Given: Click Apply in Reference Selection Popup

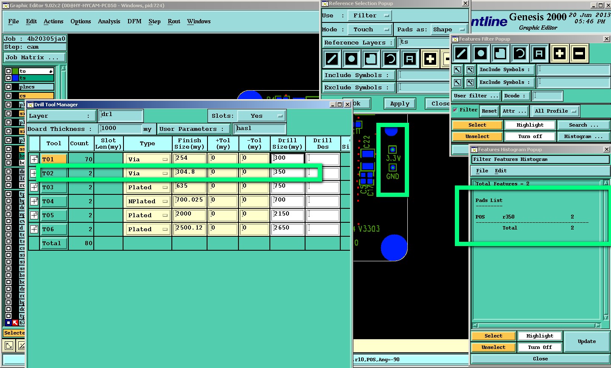Looking at the screenshot, I should pyautogui.click(x=400, y=103).
